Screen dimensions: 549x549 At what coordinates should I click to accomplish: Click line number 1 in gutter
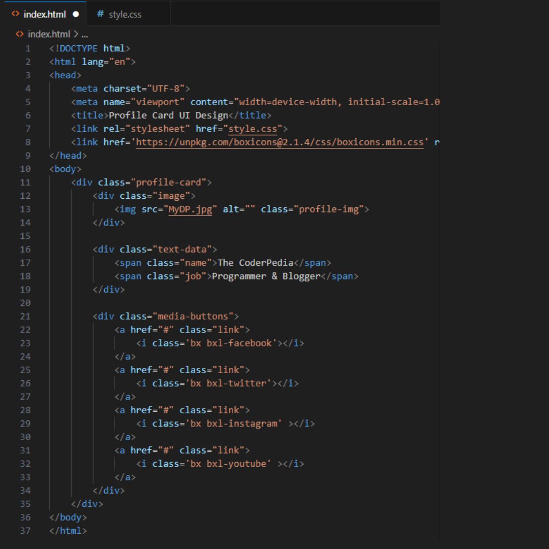(27, 48)
